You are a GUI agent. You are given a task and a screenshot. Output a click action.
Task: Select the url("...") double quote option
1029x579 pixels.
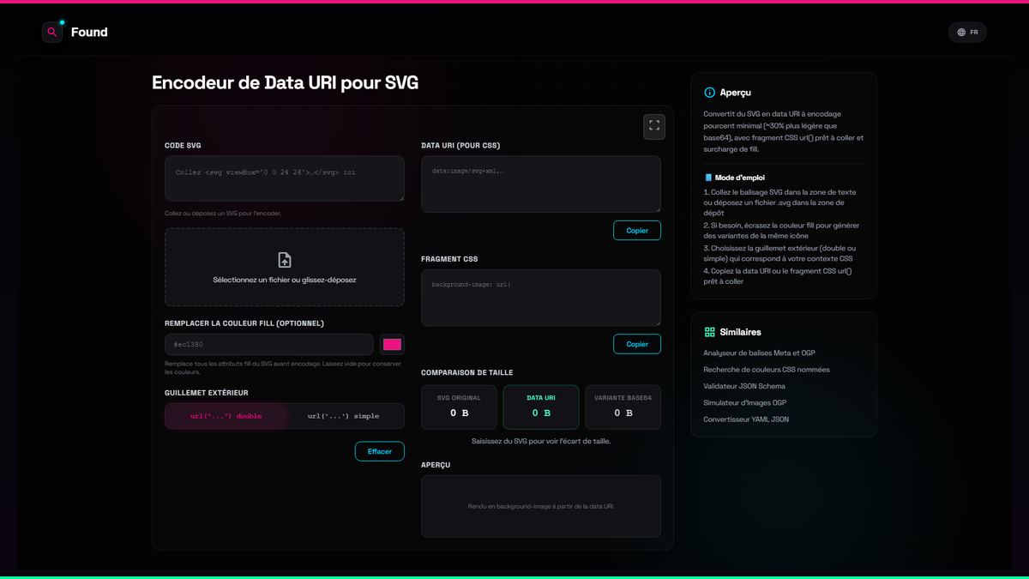pos(226,416)
